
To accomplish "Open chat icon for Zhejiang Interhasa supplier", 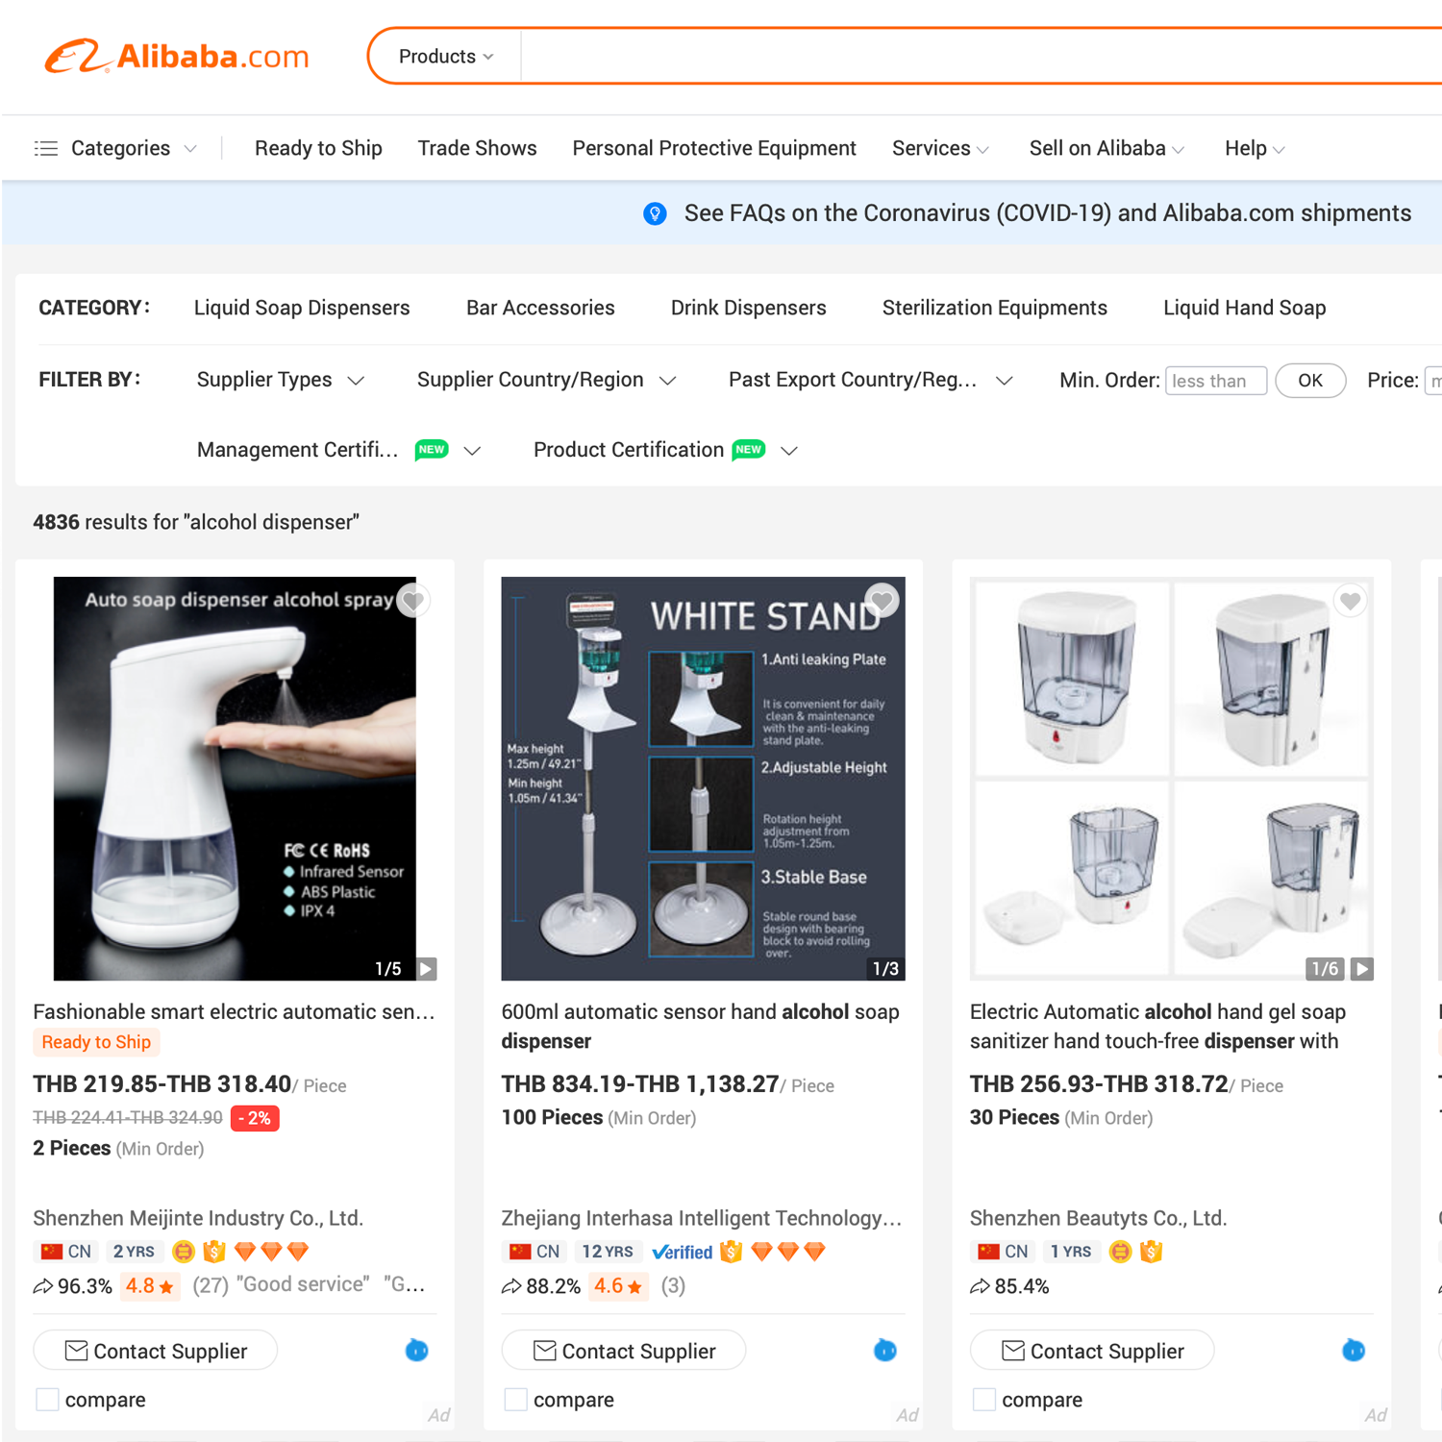I will coord(884,1350).
